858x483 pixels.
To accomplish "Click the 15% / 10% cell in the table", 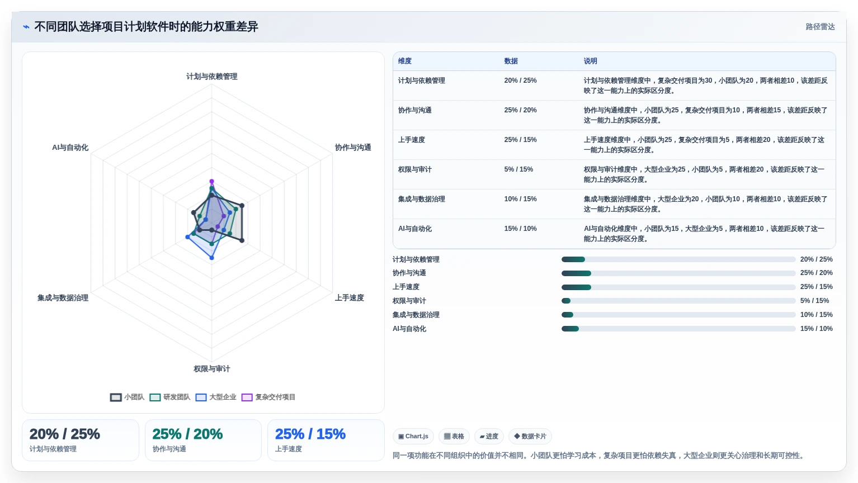I will (520, 229).
